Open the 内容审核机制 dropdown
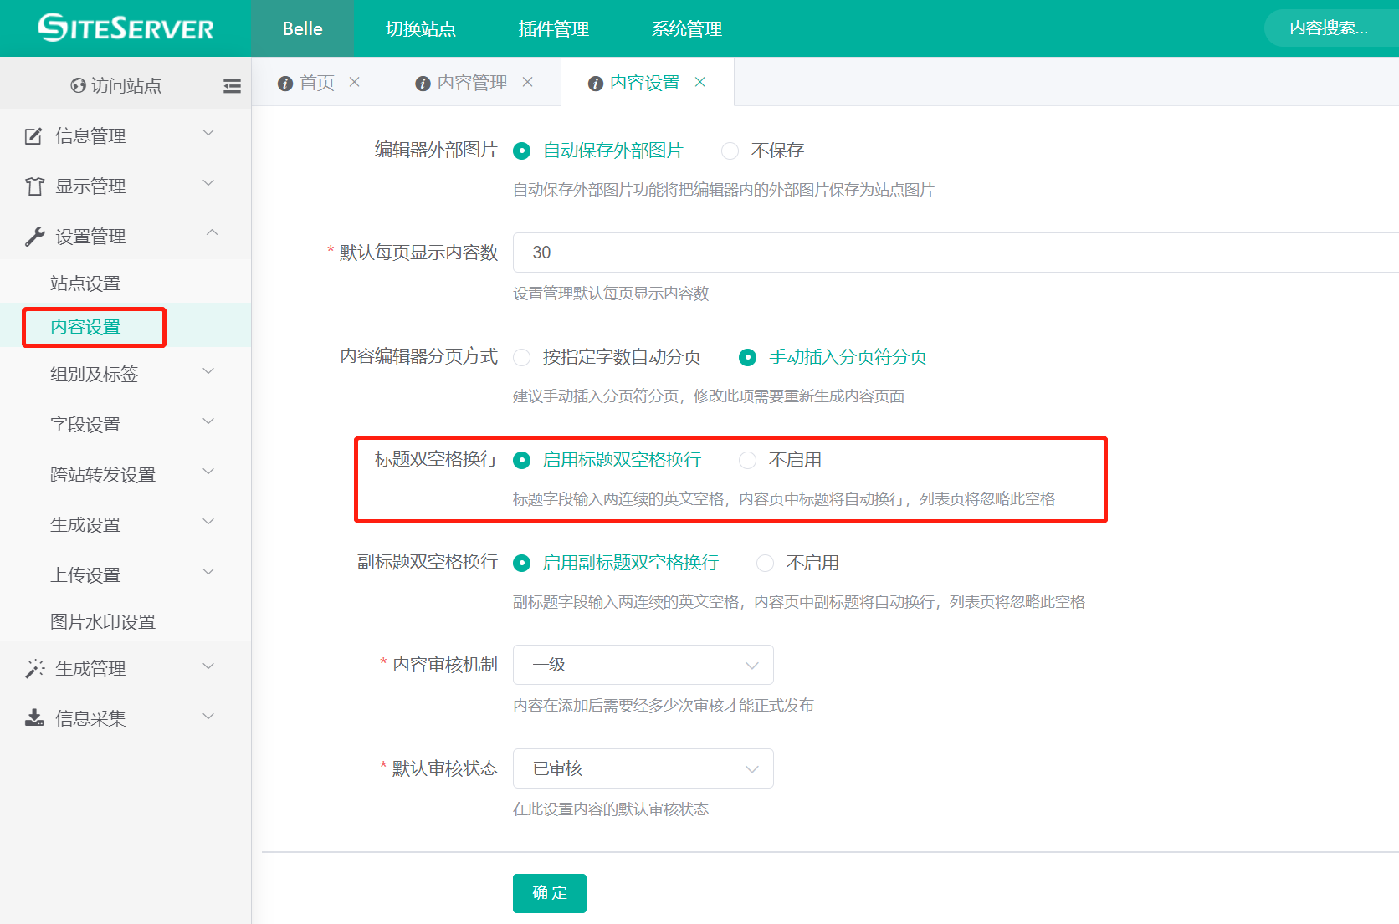 [643, 665]
